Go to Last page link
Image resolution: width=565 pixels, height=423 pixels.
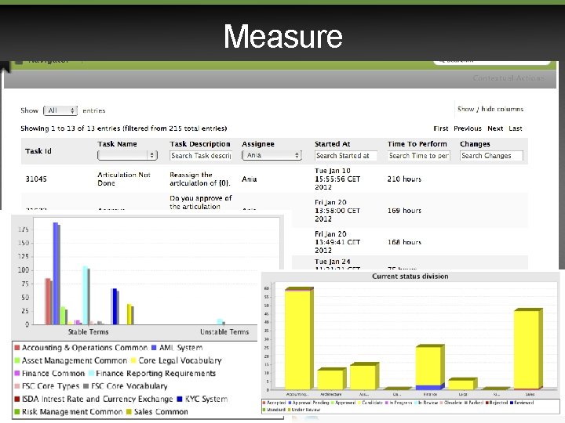point(516,128)
